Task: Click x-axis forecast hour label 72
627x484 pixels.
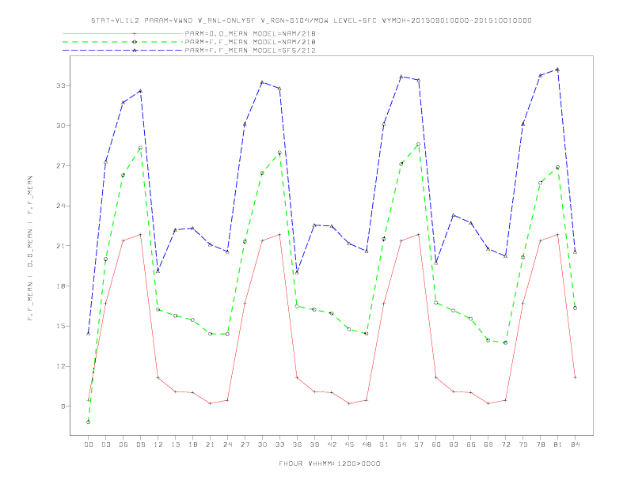Action: click(505, 444)
